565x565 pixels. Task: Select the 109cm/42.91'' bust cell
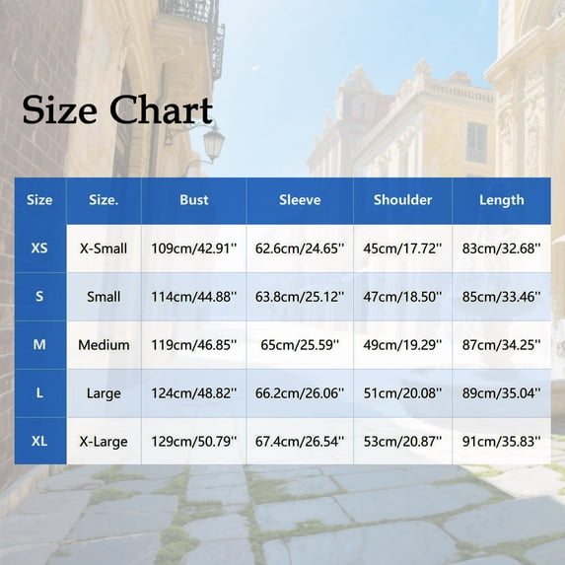pos(194,248)
